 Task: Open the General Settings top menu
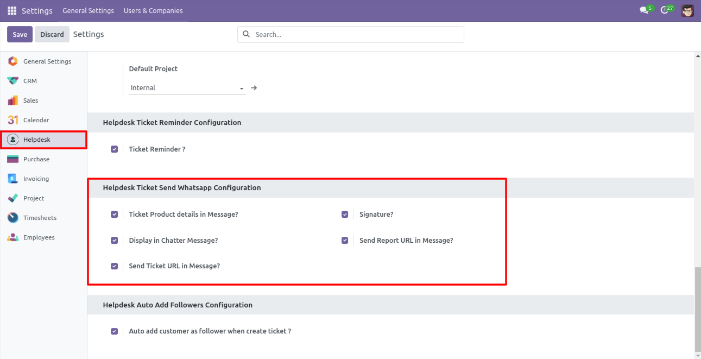(88, 10)
